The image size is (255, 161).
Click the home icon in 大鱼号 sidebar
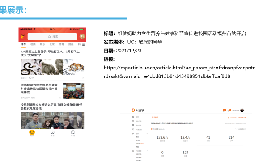point(133,117)
